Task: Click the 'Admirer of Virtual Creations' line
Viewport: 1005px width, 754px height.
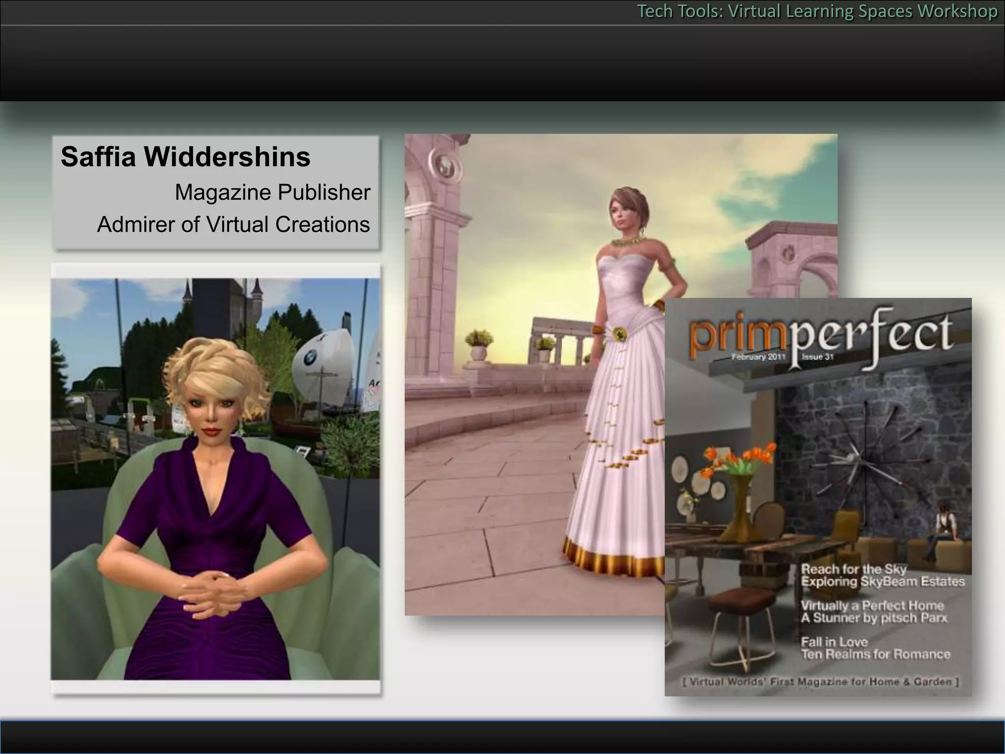Action: click(234, 224)
